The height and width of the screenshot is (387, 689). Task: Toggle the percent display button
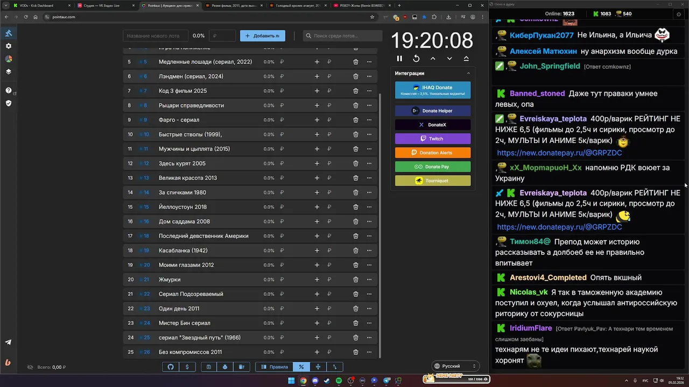pyautogui.click(x=301, y=367)
